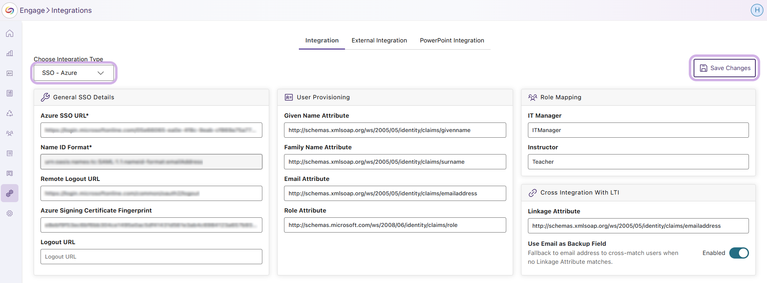Click the Role Attribute input field

(x=395, y=225)
